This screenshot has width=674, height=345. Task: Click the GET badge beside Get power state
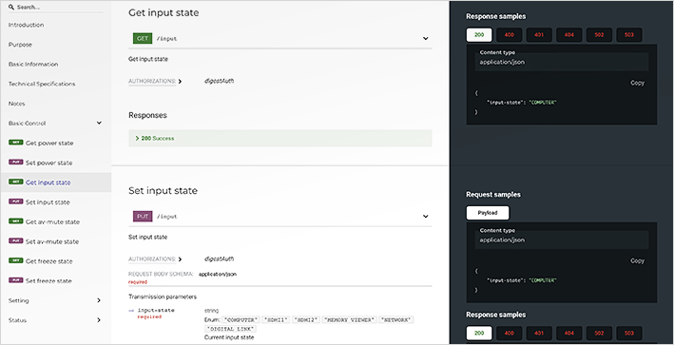(x=15, y=143)
